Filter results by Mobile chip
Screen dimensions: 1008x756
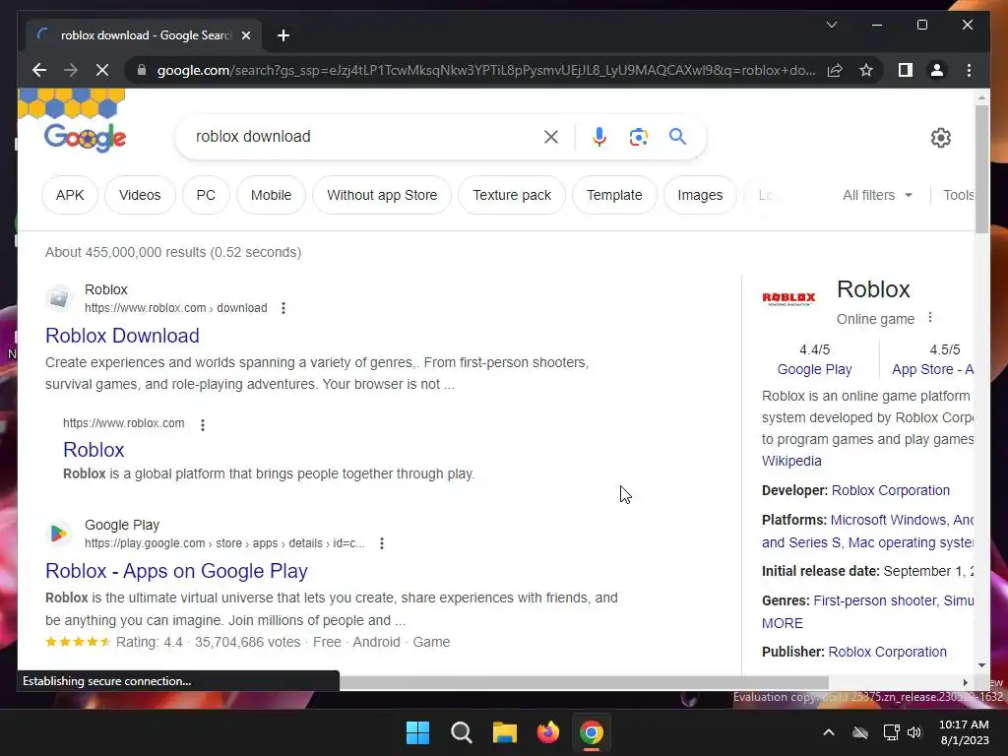point(271,195)
